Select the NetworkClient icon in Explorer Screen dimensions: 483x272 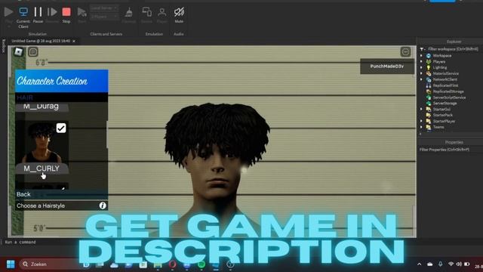tap(429, 79)
